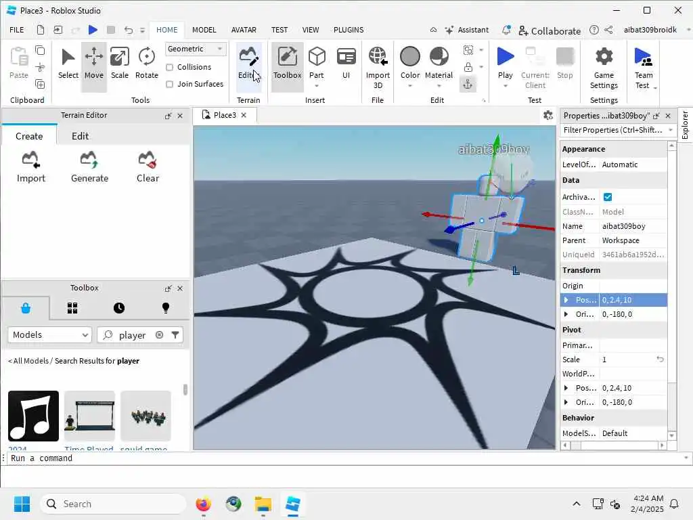Click the Cut scissors icon
Screen dimensions: 693x520
(40, 67)
